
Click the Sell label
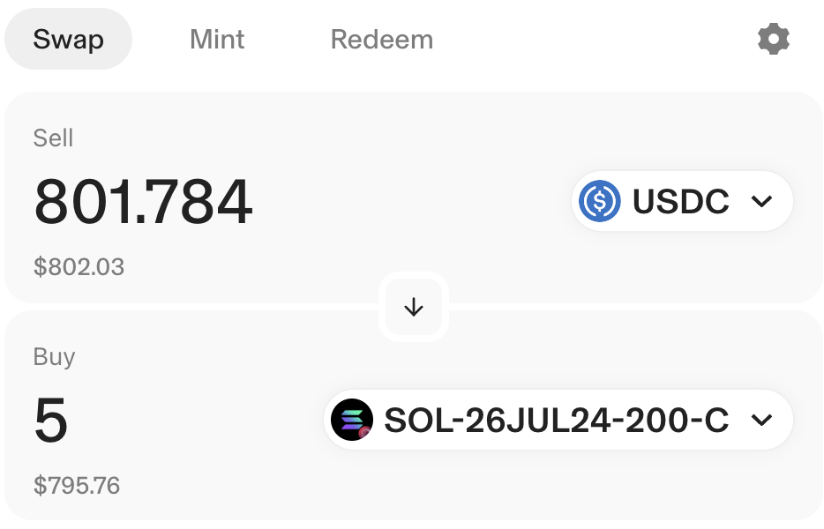[53, 138]
